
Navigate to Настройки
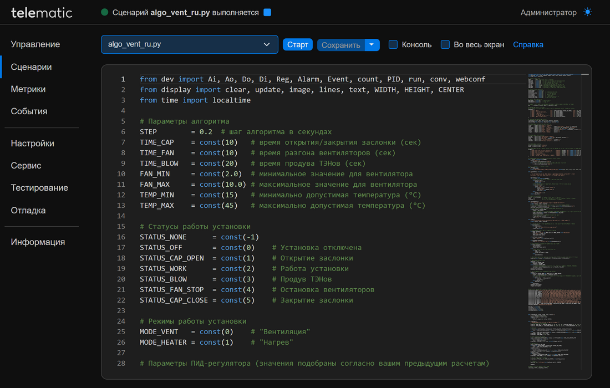33,144
